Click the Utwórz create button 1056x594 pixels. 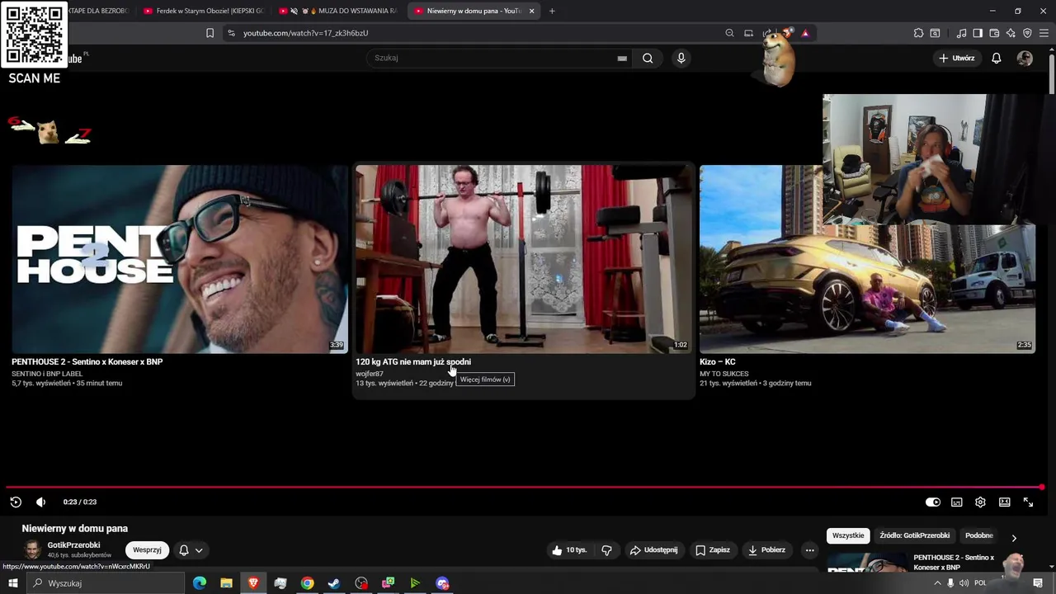click(x=957, y=58)
